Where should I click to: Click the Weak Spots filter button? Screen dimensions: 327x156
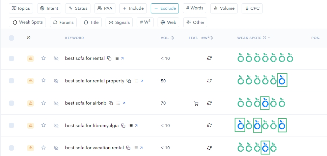coord(28,23)
